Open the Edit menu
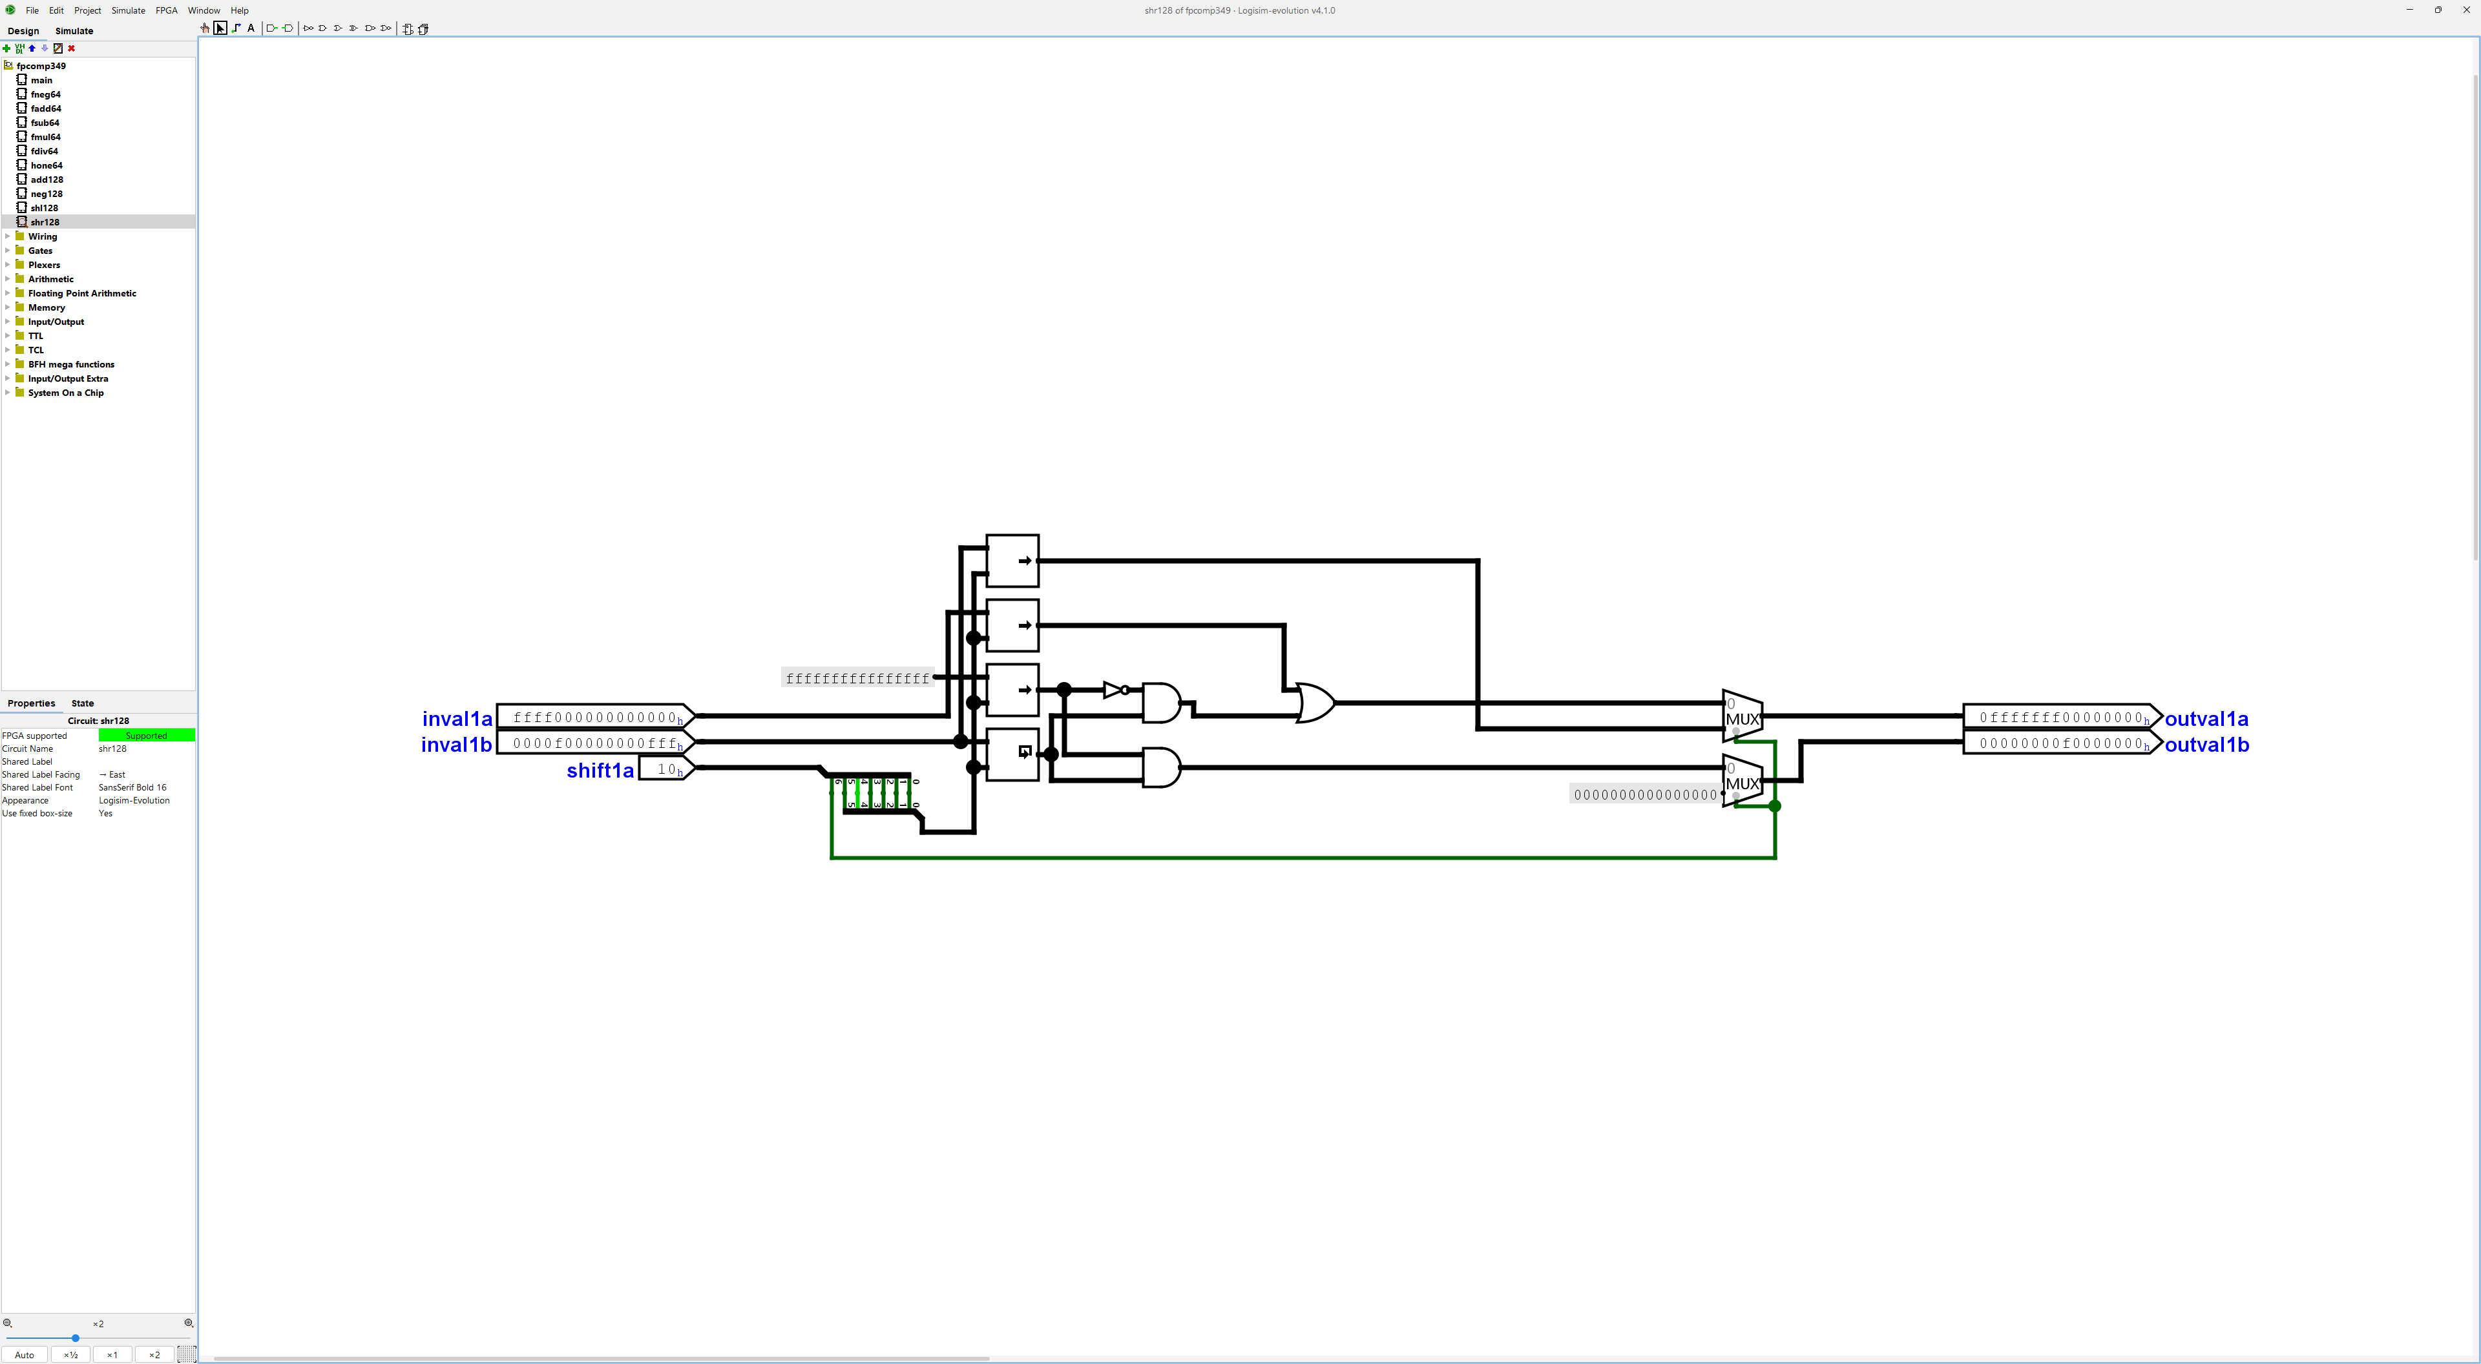 pos(57,10)
